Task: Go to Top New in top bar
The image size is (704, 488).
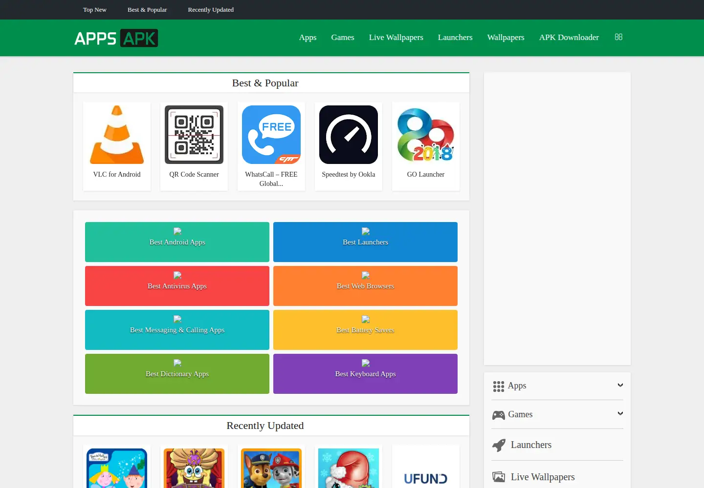Action: [95, 10]
